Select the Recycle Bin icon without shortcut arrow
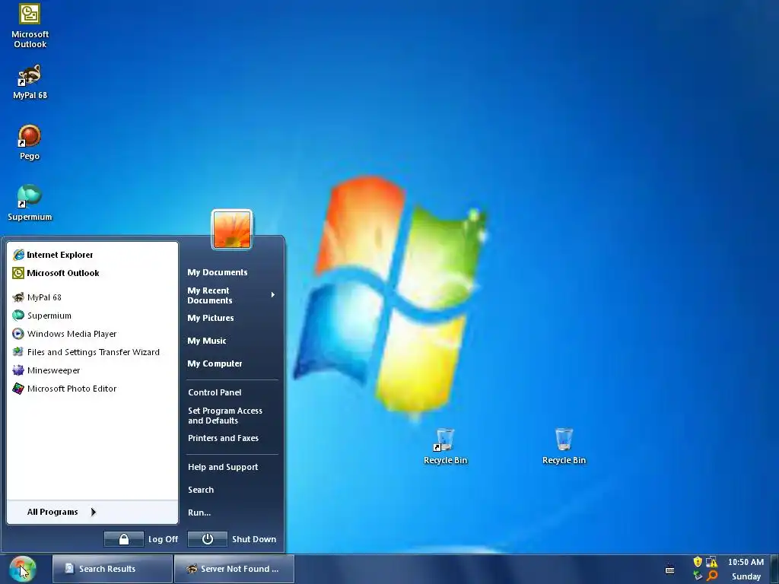This screenshot has height=584, width=779. [x=564, y=446]
